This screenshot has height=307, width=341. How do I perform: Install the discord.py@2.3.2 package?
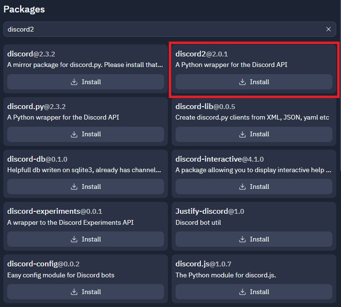click(x=86, y=134)
